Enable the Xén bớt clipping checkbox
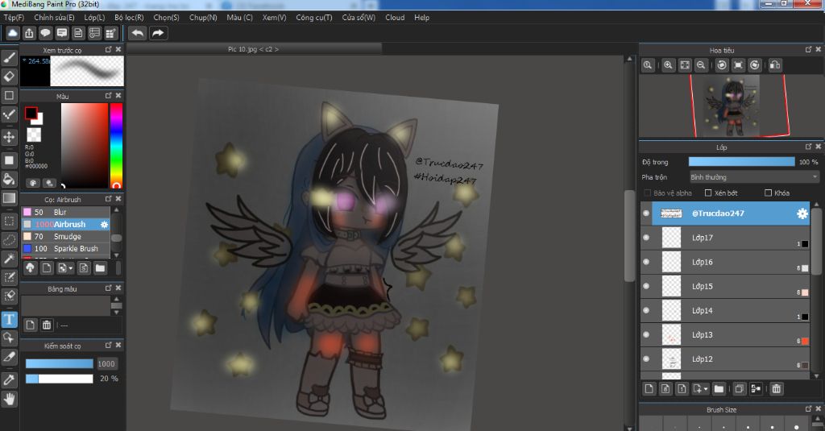This screenshot has width=825, height=431. [x=708, y=193]
